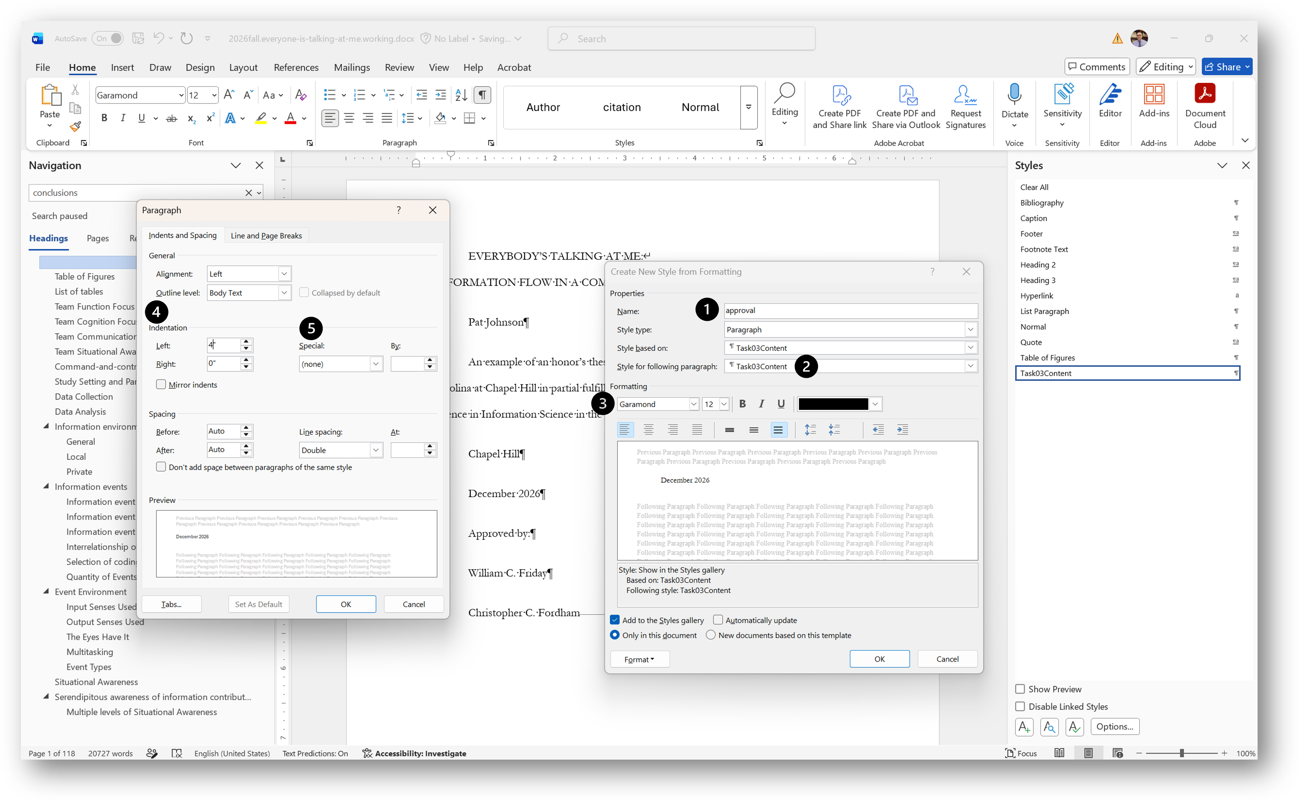Check Disable Linked Styles
This screenshot has height=802, width=1300.
click(1020, 706)
